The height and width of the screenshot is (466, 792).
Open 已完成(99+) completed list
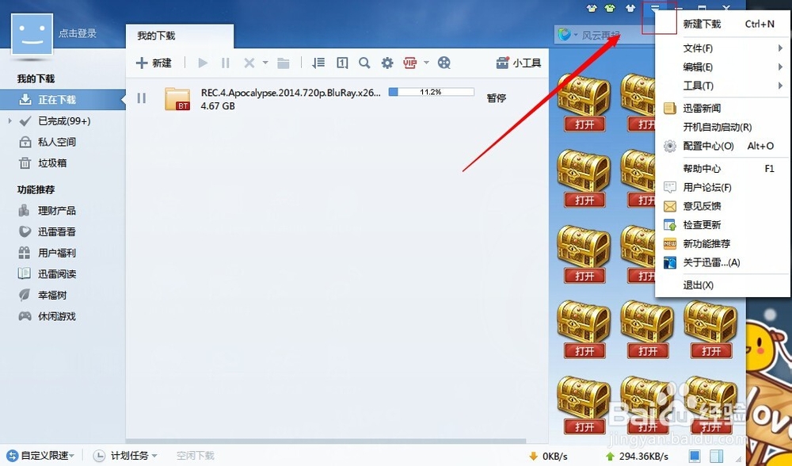tap(64, 120)
